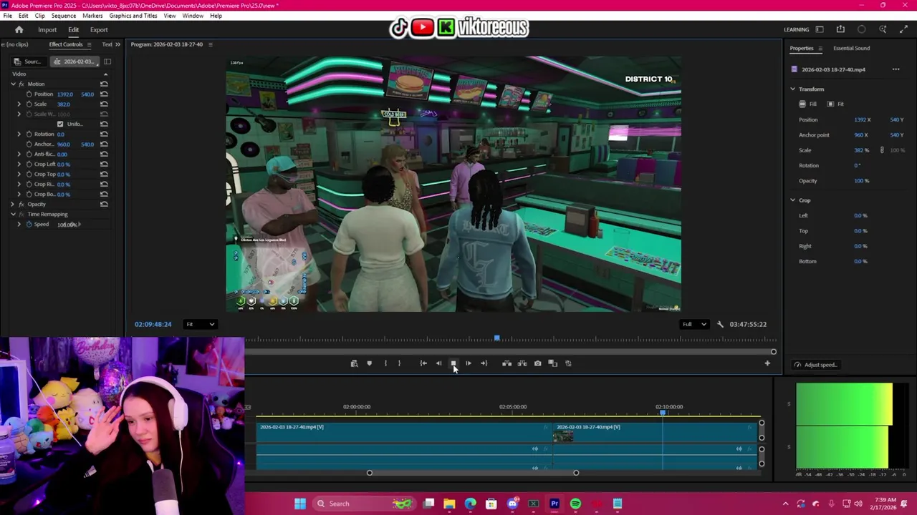
Task: Click Adjust speed button
Action: (815, 365)
